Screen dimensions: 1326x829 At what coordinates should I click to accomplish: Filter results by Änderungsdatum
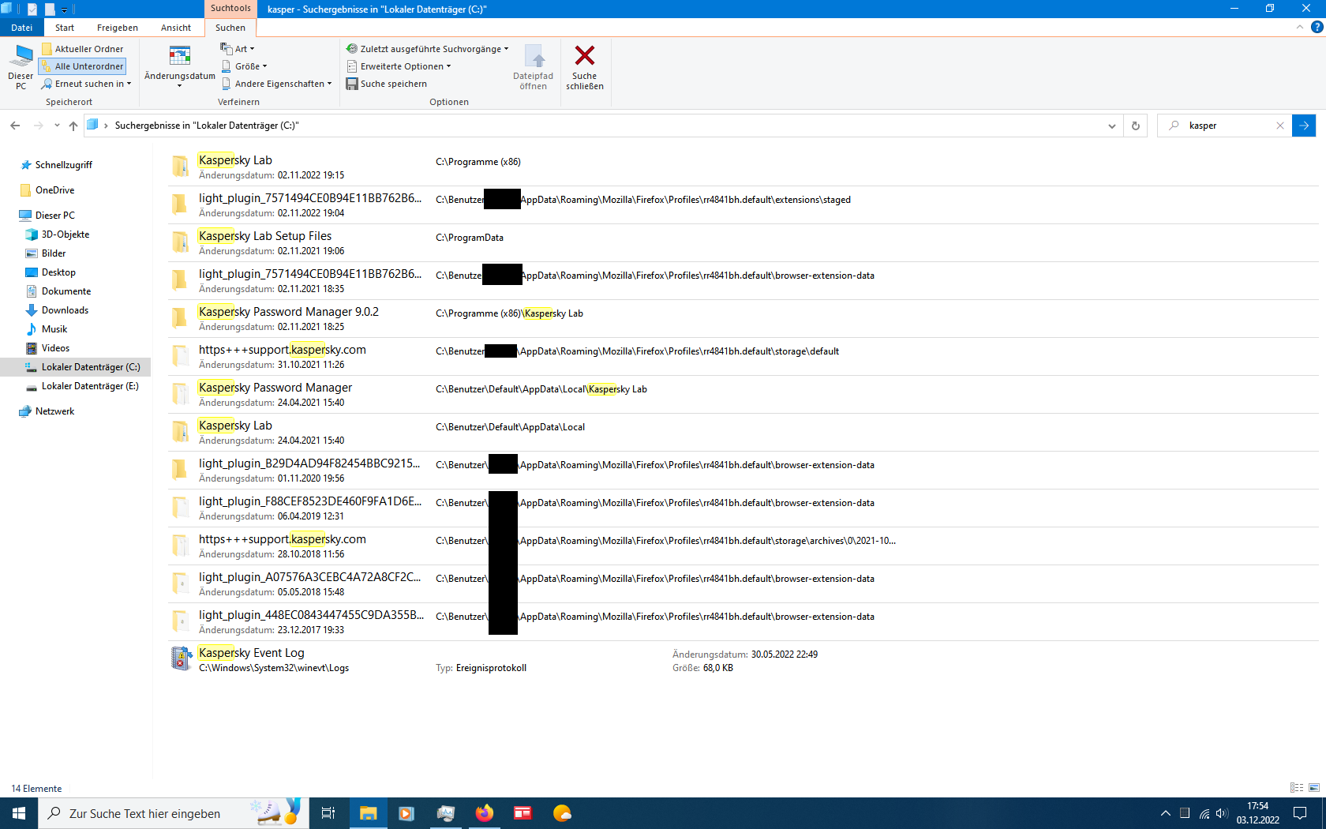point(179,67)
